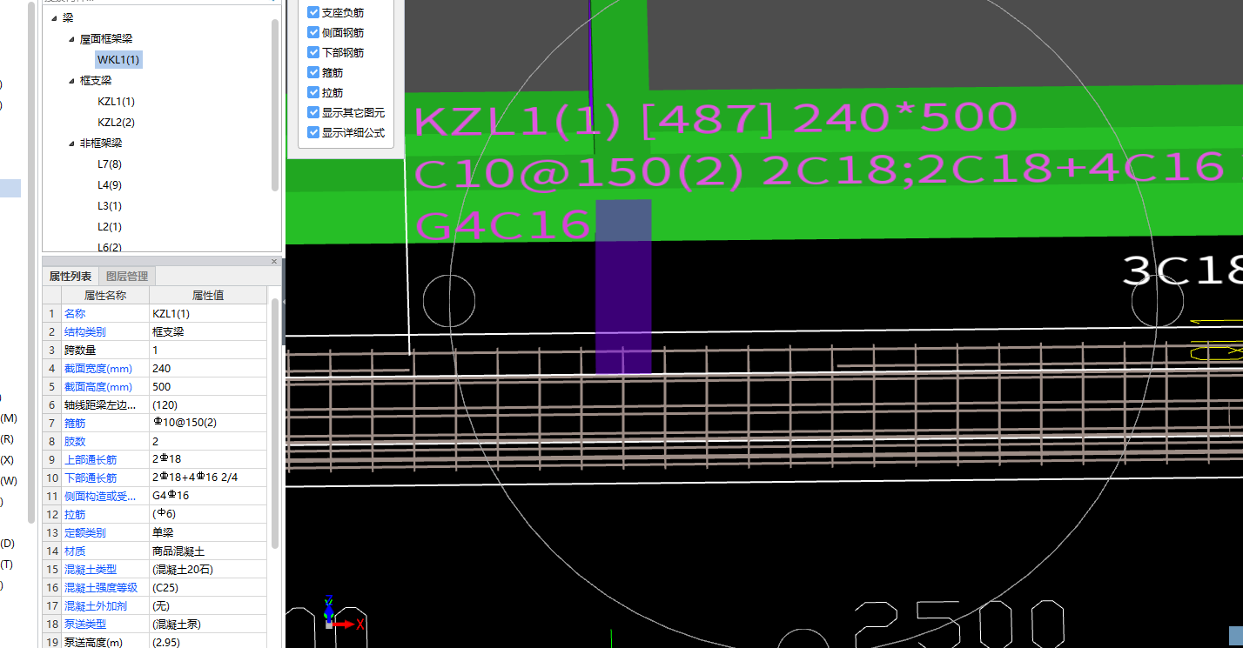This screenshot has width=1243, height=648.
Task: Click the 材质 value 商品混凝土
Action: click(208, 551)
